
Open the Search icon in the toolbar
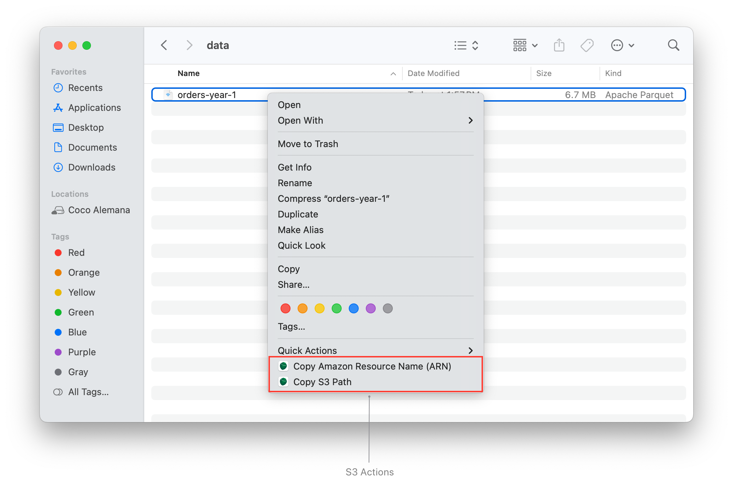coord(674,45)
